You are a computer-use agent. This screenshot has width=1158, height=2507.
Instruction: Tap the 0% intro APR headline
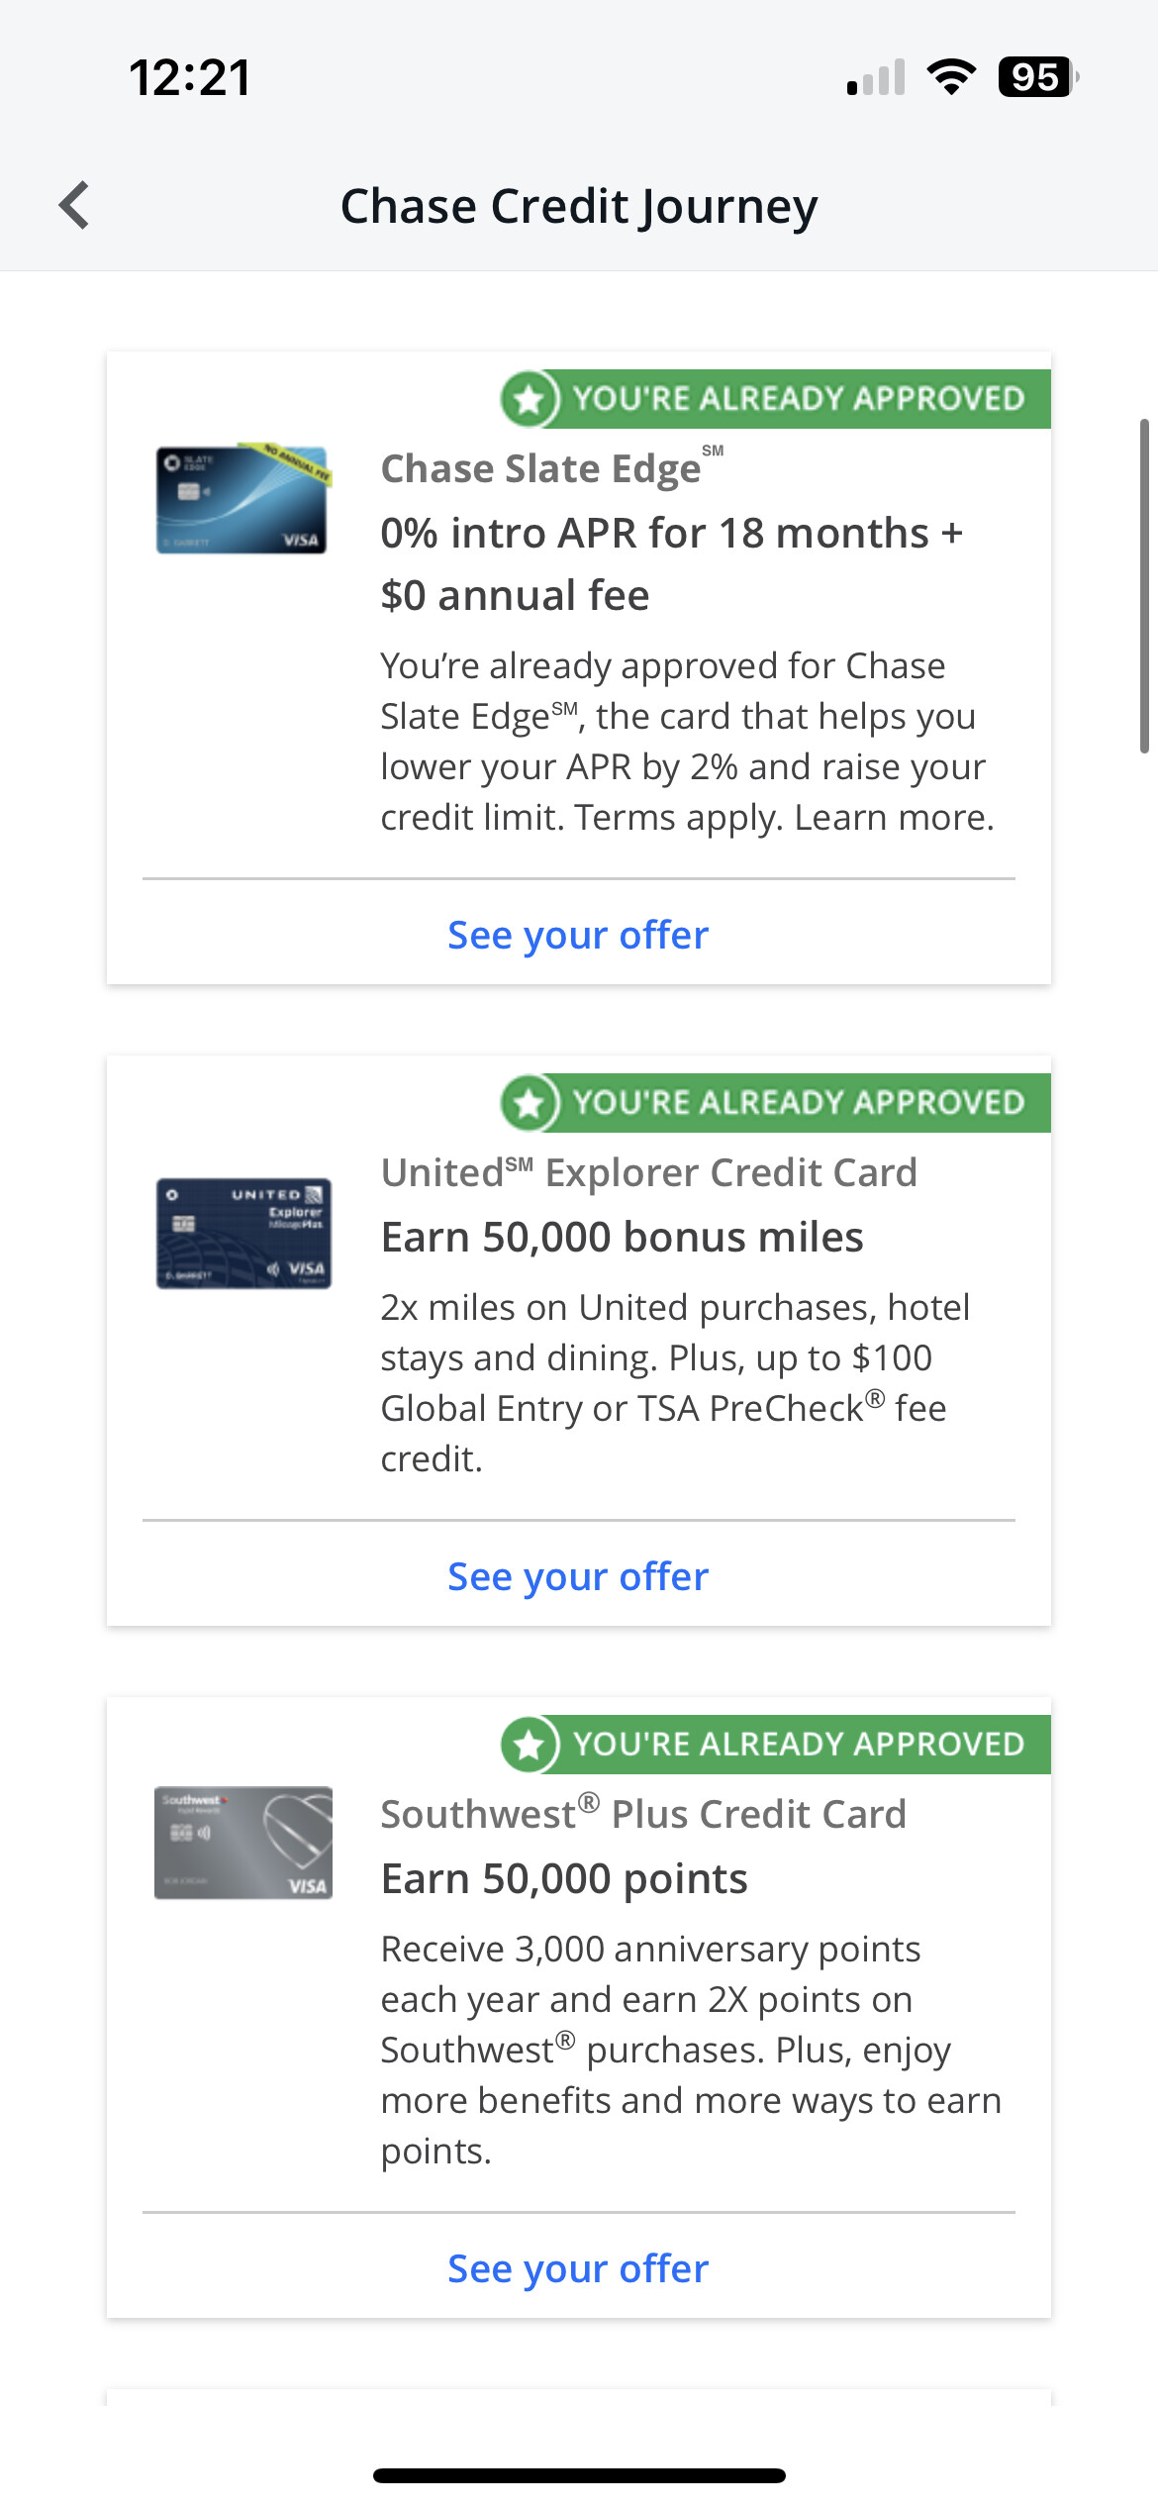click(671, 563)
